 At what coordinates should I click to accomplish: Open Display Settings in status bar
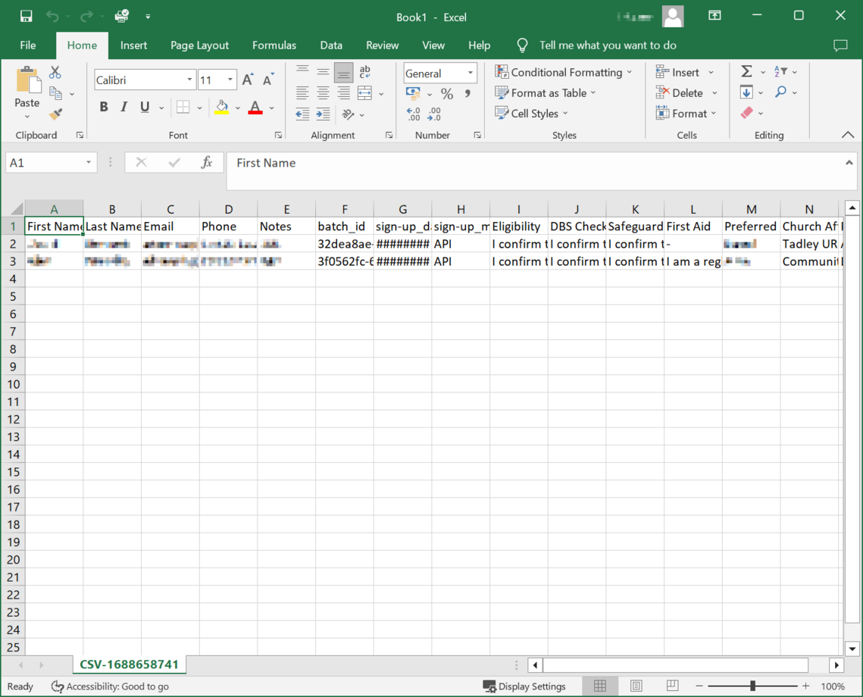tap(524, 686)
